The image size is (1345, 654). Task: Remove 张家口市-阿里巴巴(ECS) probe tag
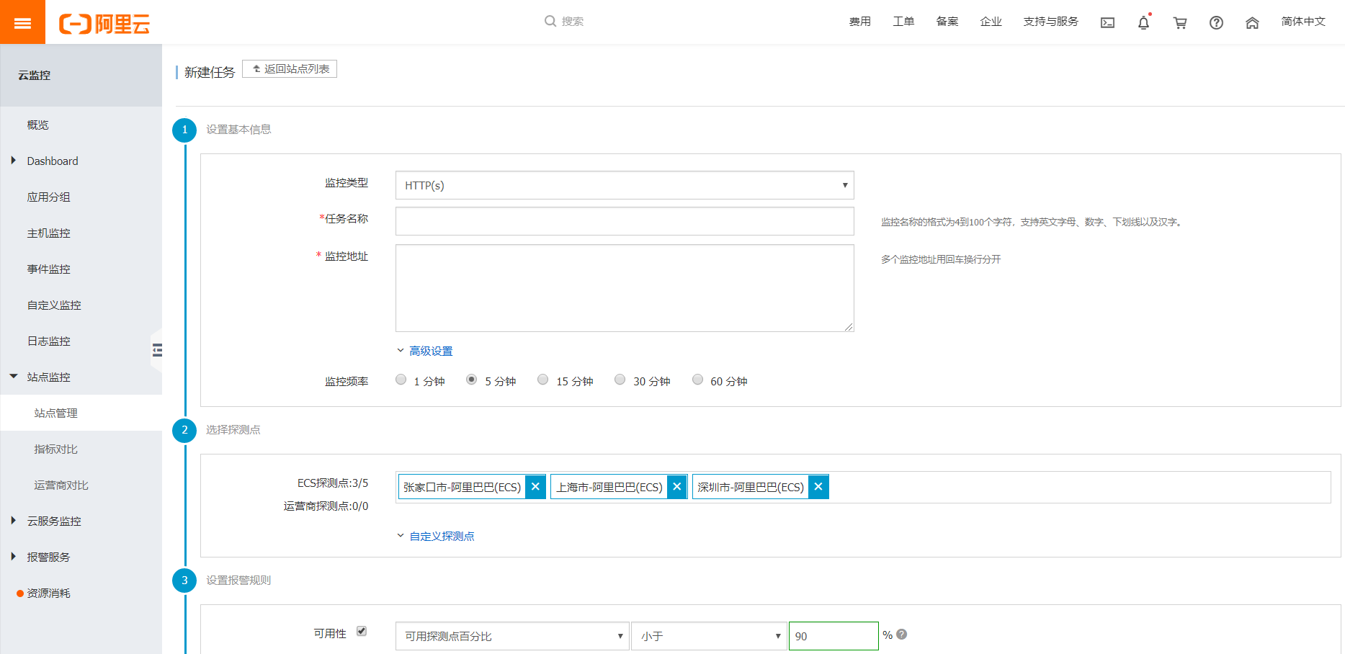(535, 487)
